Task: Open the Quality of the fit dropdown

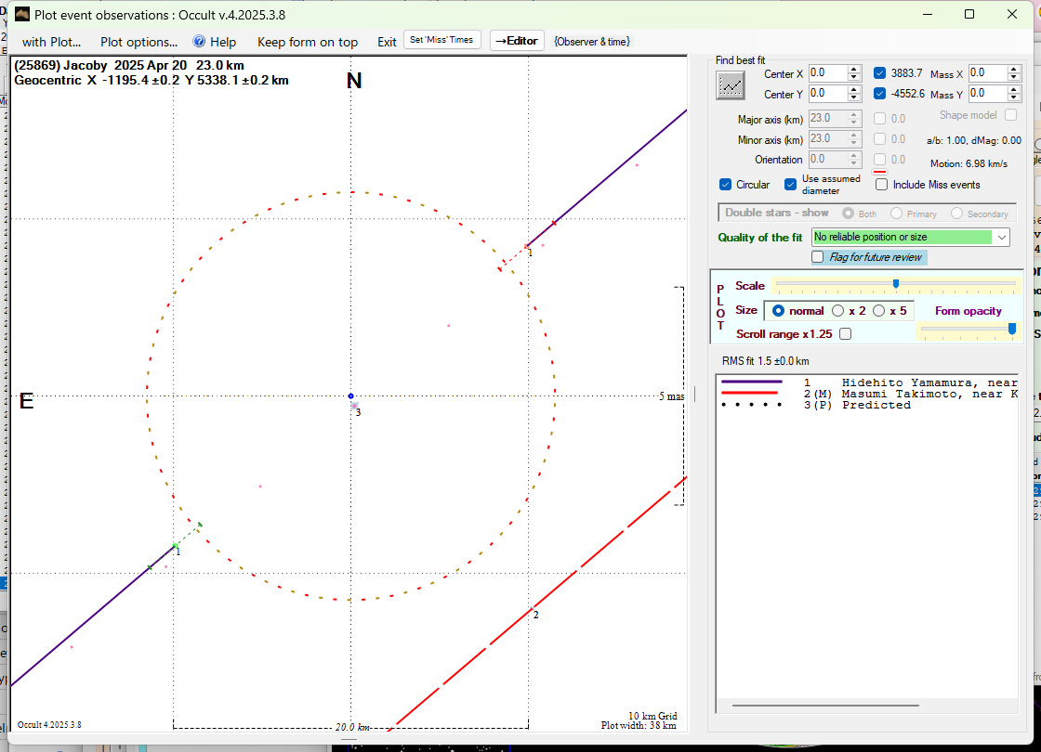Action: click(1001, 238)
